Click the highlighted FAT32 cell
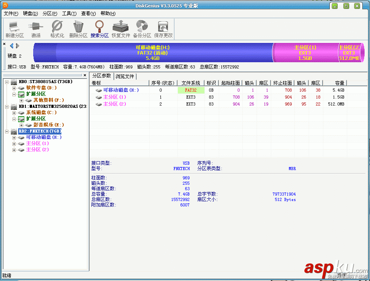 pos(191,90)
